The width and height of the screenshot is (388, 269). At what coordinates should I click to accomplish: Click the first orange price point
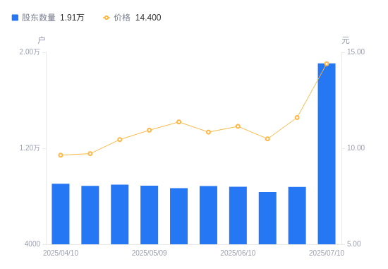pos(61,155)
